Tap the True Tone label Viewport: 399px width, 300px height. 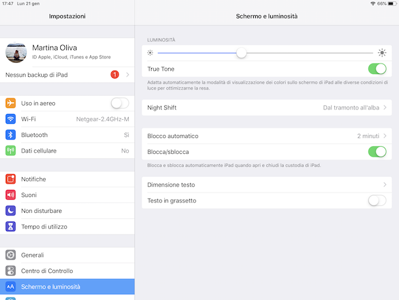point(161,69)
